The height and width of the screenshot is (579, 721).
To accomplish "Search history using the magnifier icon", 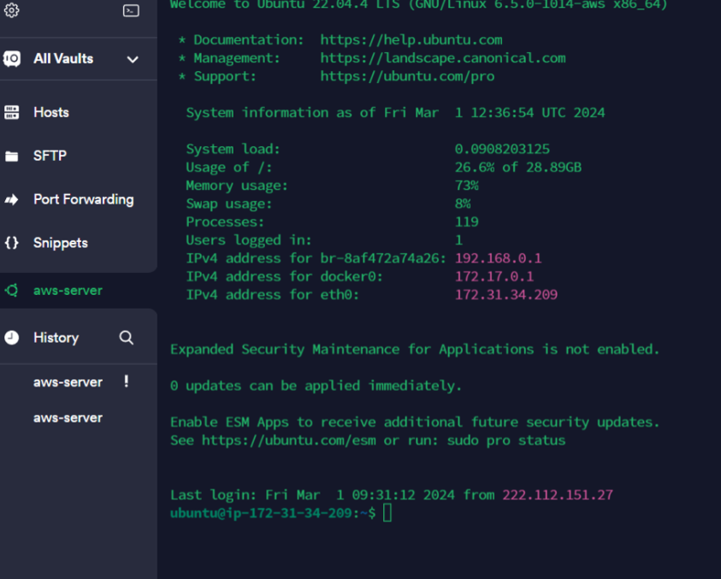I will [127, 338].
